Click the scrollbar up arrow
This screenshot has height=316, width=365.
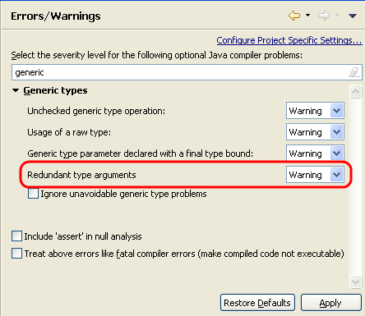point(355,91)
